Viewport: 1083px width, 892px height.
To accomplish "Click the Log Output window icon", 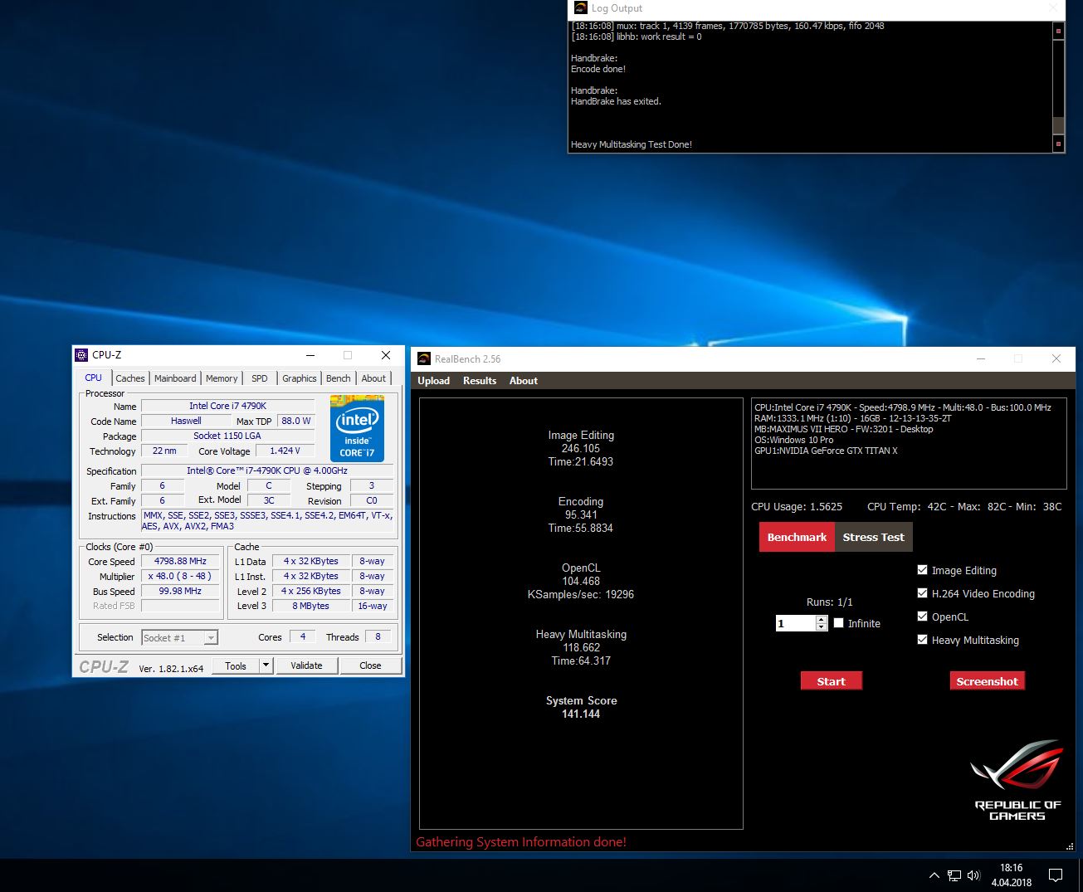I will (581, 7).
